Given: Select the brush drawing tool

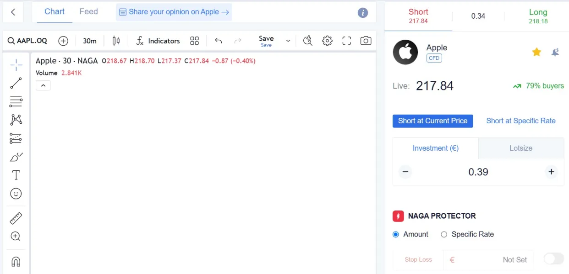Looking at the screenshot, I should (x=16, y=157).
